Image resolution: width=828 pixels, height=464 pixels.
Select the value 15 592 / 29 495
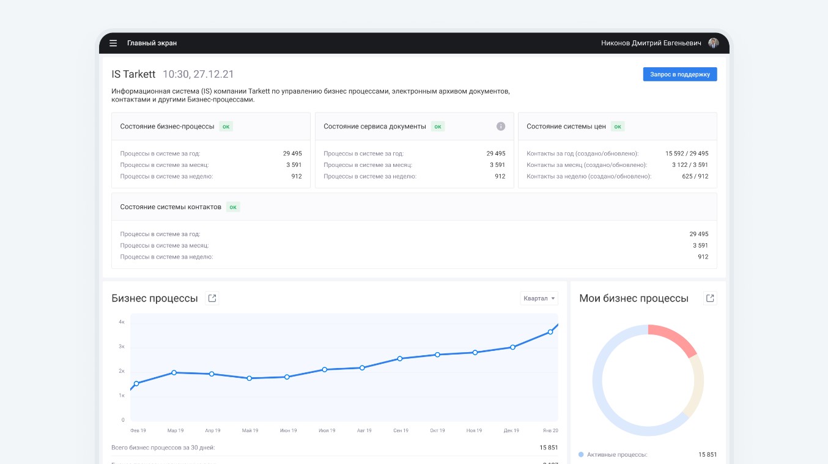click(x=687, y=153)
